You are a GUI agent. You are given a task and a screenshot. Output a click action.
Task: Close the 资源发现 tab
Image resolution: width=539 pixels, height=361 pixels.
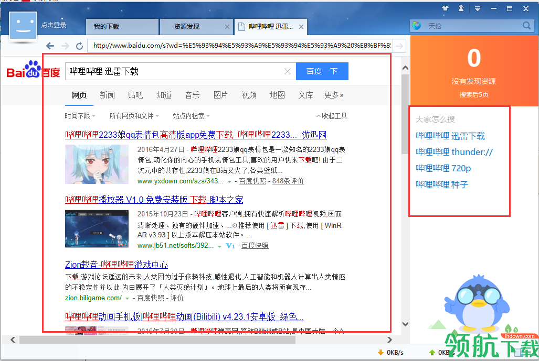coord(227,27)
